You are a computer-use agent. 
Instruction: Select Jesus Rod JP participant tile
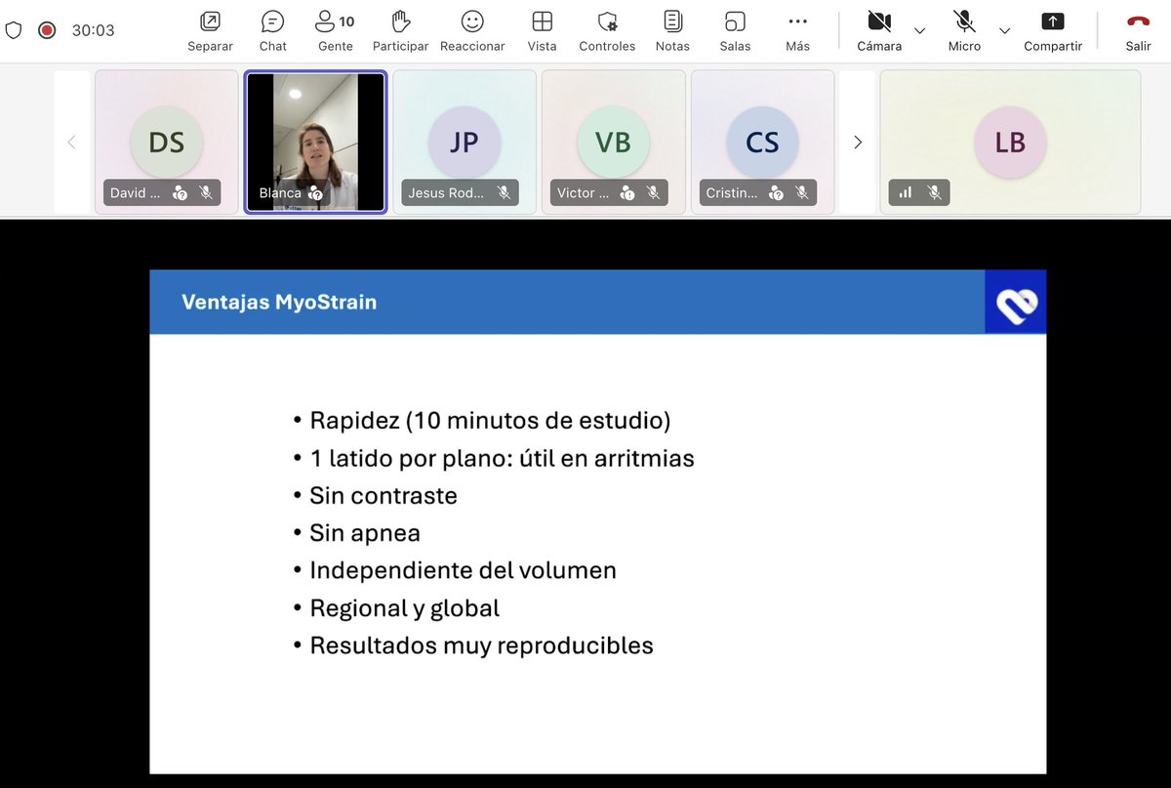point(464,142)
